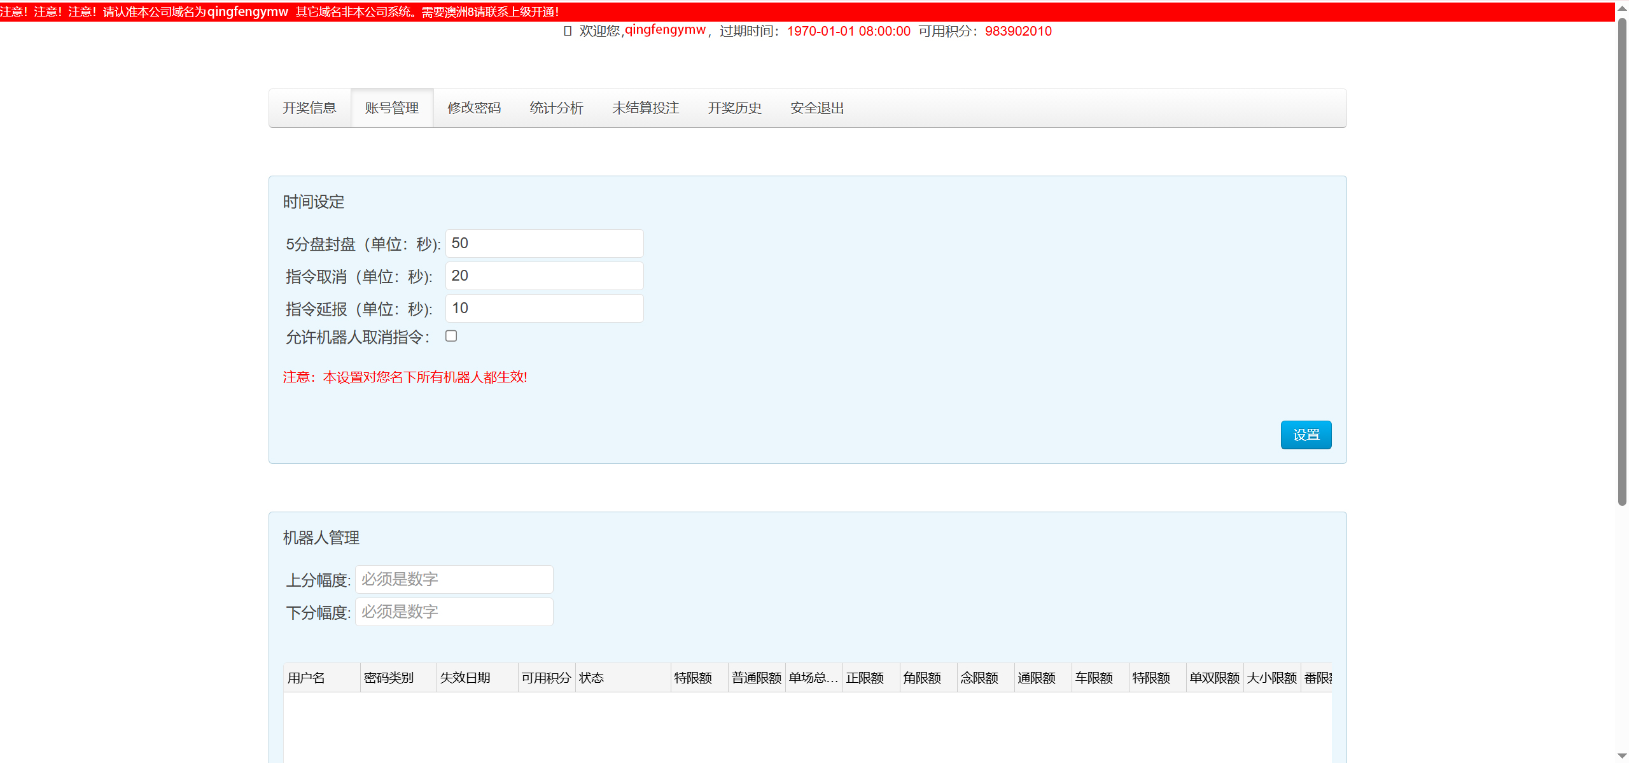Go to 统计分析 tab

[556, 108]
